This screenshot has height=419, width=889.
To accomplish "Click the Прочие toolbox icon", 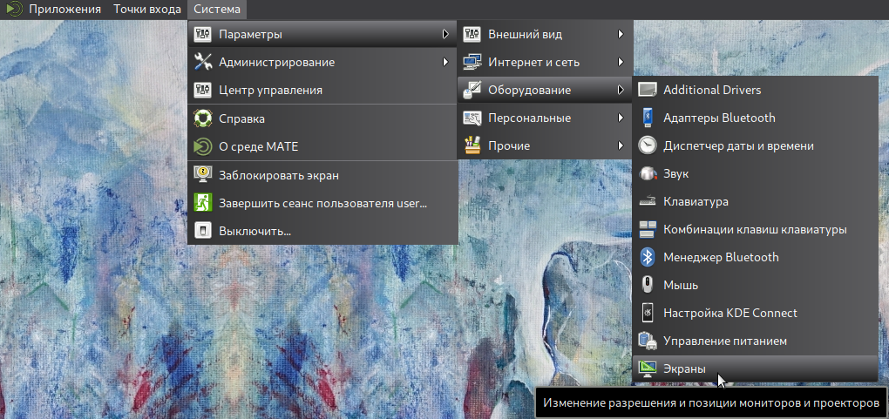I will click(472, 145).
